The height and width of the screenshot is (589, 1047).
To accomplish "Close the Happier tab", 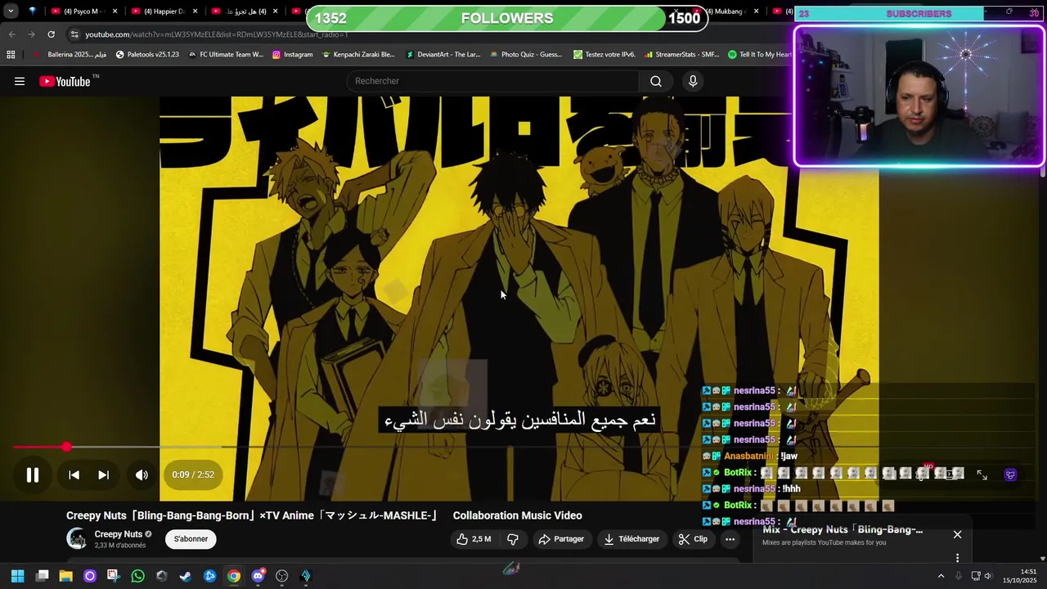I will pos(195,11).
